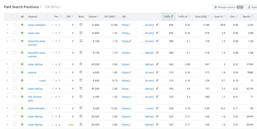Check the beautiful asian women 1.2B results checkbox
This screenshot has height=129, width=257.
tap(14, 41)
